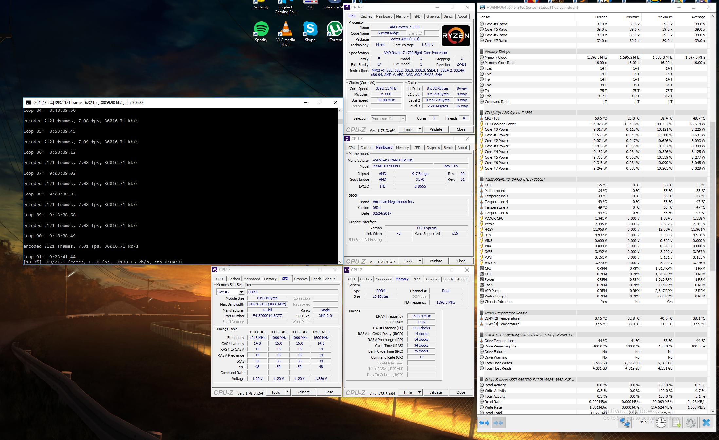Screen dimensions: 719x440
Task: Open the Skype desktop shortcut
Action: click(310, 32)
